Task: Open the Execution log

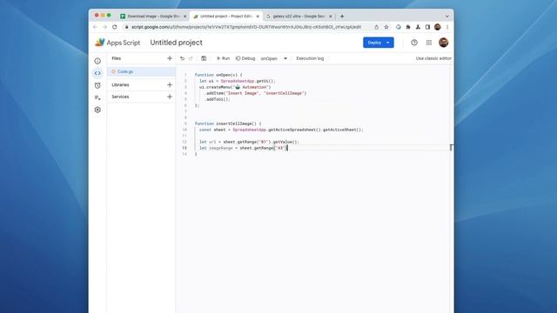Action: coord(310,58)
